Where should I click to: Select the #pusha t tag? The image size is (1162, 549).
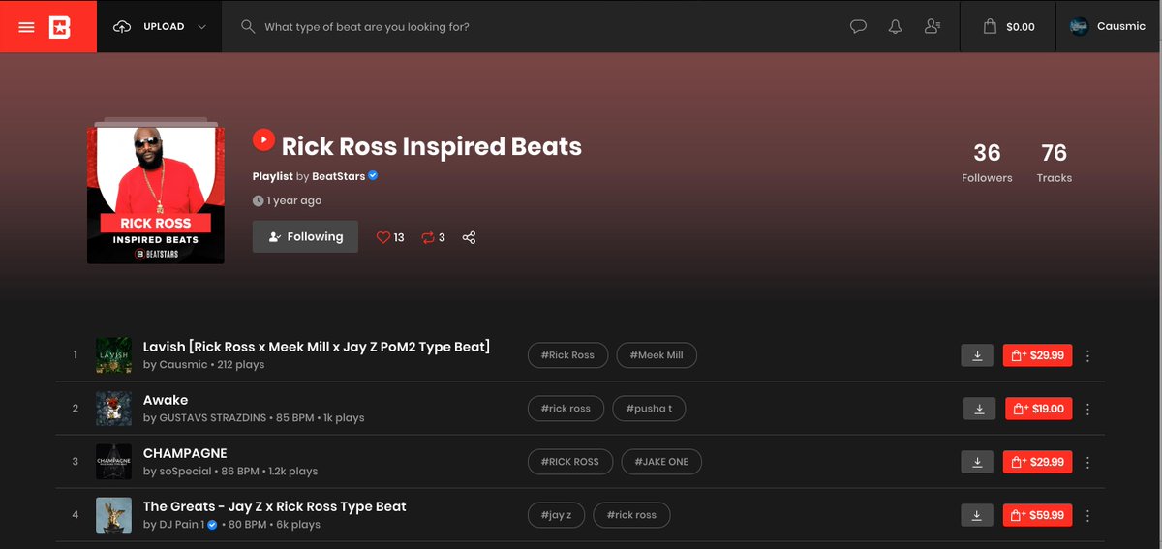pos(649,409)
